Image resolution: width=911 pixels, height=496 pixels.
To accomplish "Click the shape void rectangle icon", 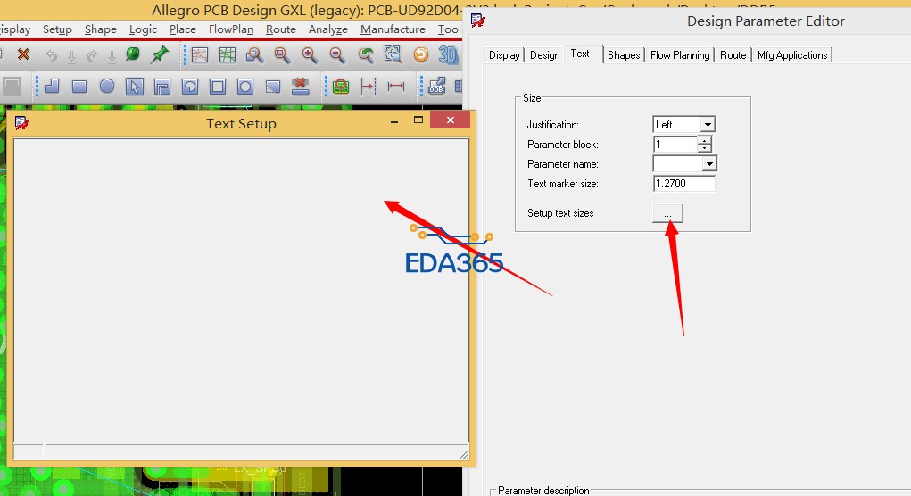I will point(218,87).
